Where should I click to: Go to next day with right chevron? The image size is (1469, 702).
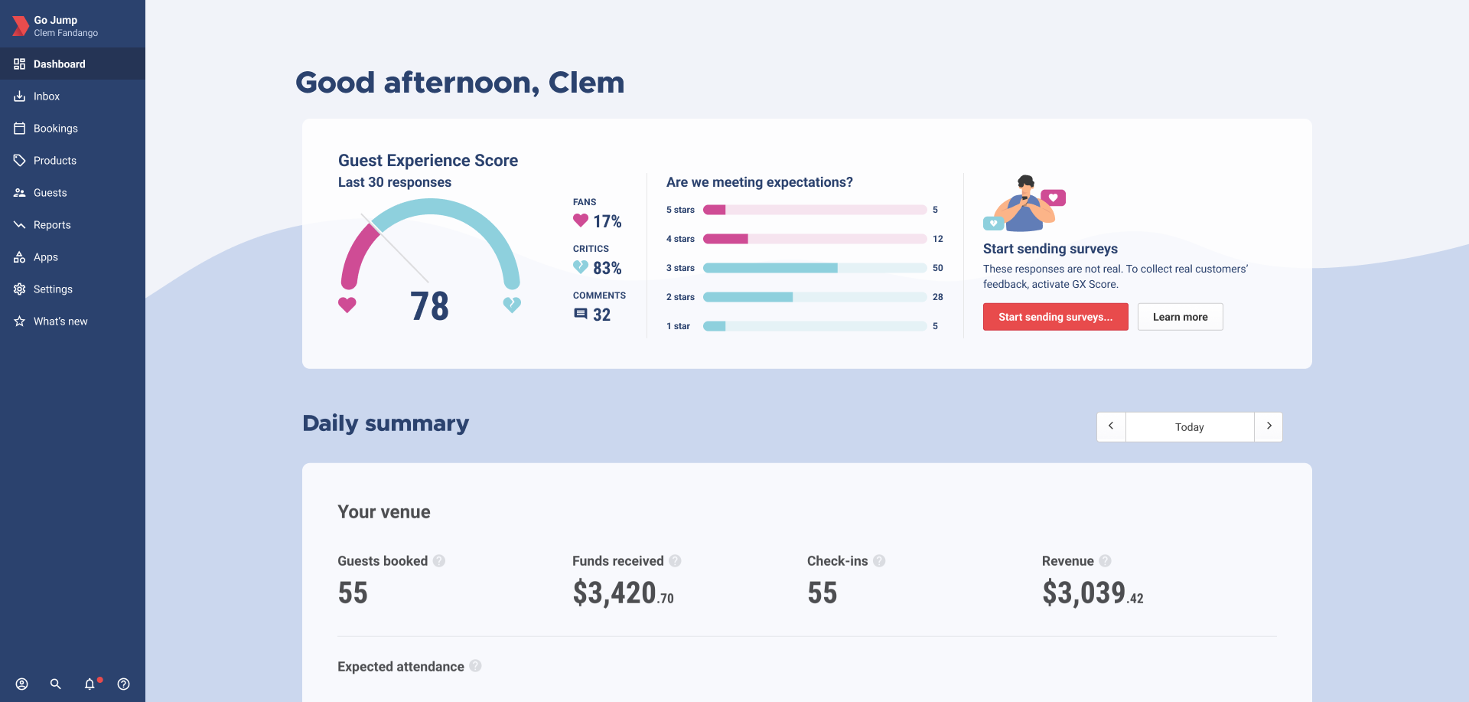pyautogui.click(x=1269, y=426)
